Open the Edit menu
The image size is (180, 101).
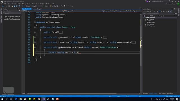5,4
